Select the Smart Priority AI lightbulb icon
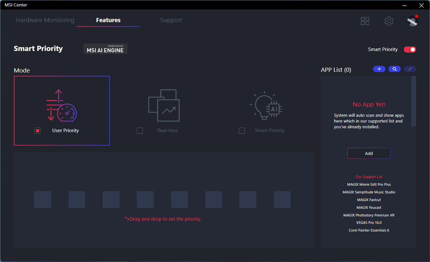The image size is (430, 262). 266,106
